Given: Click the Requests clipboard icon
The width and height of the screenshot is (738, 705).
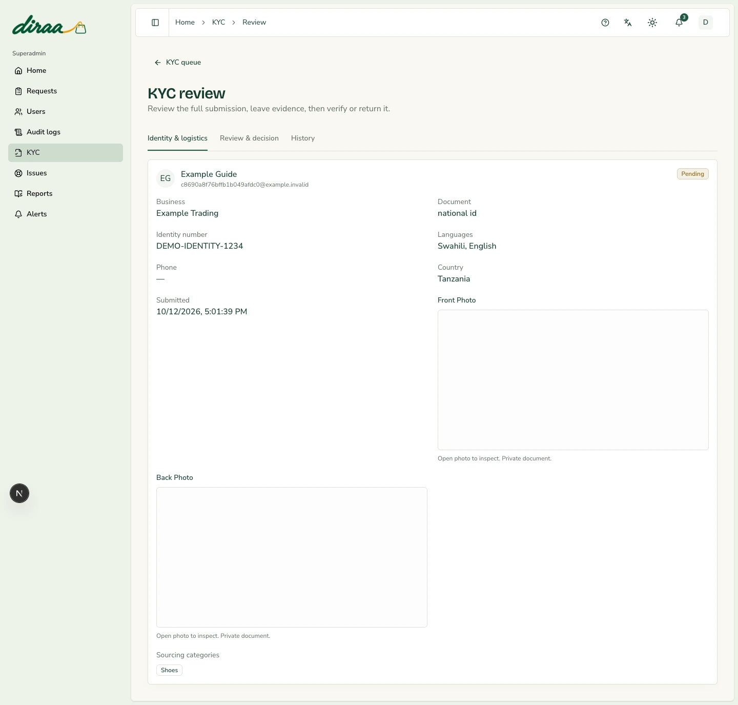Looking at the screenshot, I should pyautogui.click(x=18, y=91).
